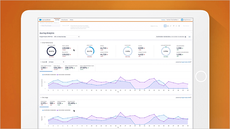Click the purple peak point at day 16 in Goals chart
230x129 pixels.
click(120, 77)
